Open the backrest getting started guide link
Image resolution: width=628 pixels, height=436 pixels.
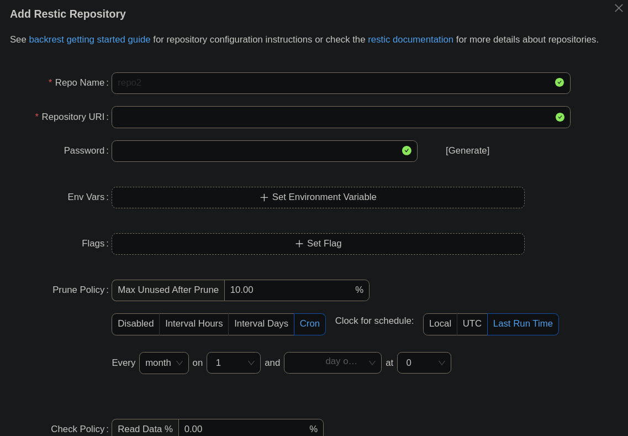[89, 40]
